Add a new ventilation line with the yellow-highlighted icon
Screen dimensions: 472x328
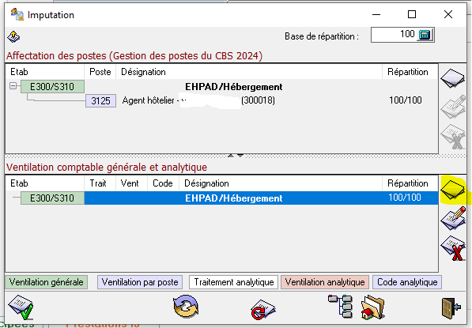[453, 190]
